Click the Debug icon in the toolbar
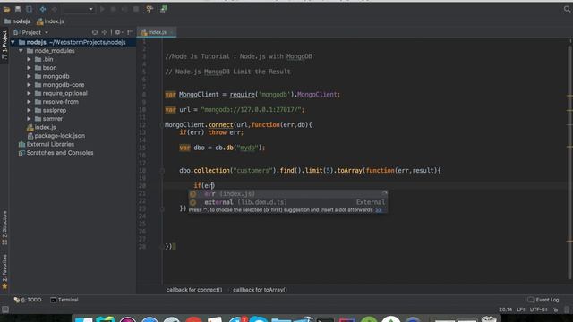The height and width of the screenshot is (322, 573). (114, 9)
